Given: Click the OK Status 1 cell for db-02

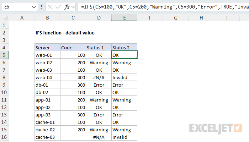Looking at the screenshot, I should pos(99,92).
